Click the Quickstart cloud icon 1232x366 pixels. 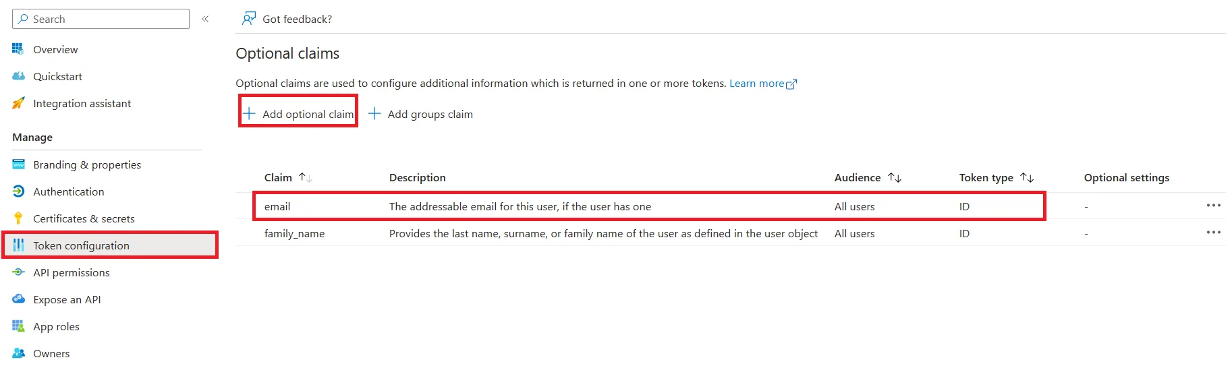click(x=18, y=76)
